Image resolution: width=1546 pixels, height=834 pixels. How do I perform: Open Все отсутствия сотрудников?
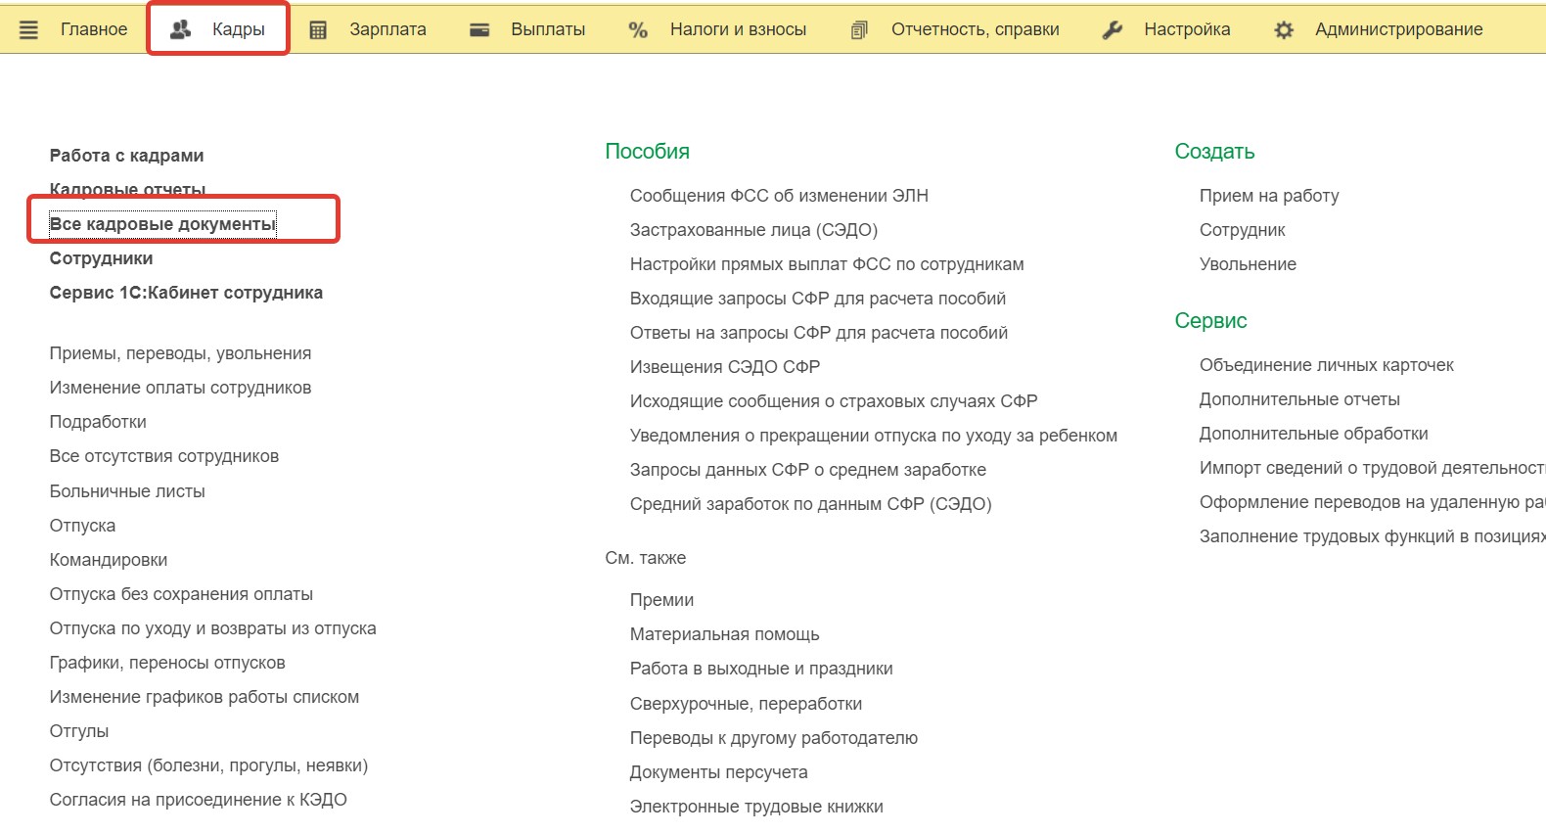pos(164,456)
